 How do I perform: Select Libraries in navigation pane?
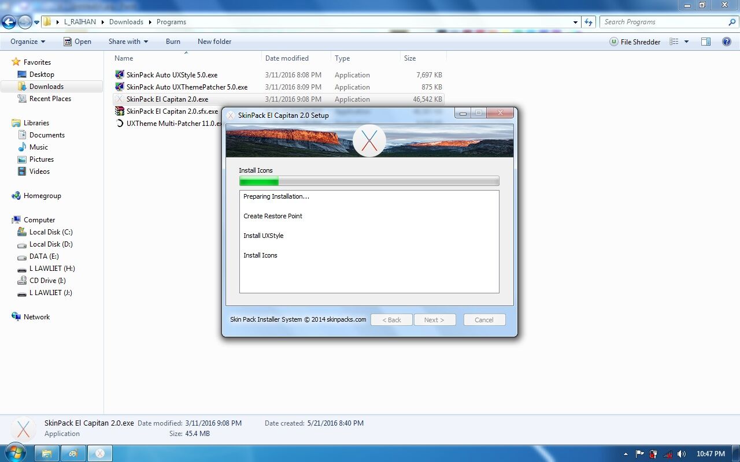pyautogui.click(x=36, y=123)
